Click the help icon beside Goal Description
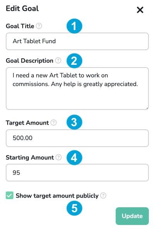Viewport: 155px width, 230px height. (58, 61)
